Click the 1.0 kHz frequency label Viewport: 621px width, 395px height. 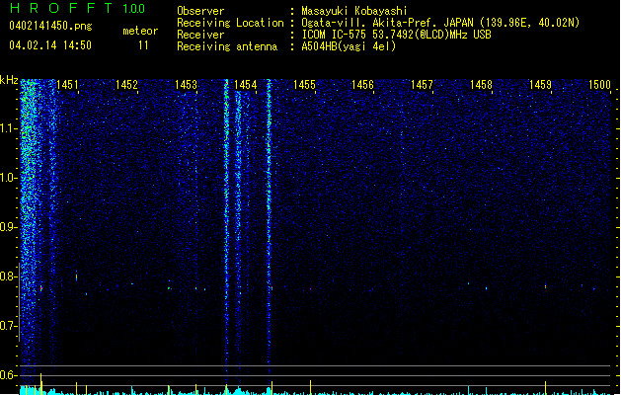[8, 178]
